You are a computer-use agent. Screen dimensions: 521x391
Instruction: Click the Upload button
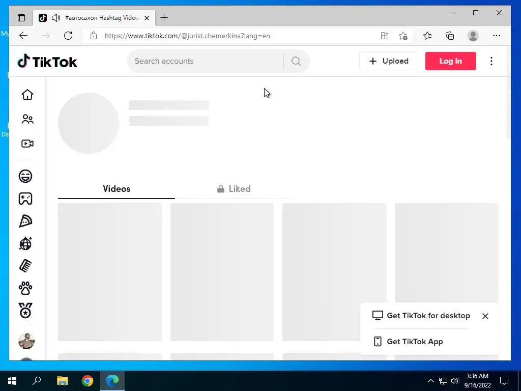[388, 61]
